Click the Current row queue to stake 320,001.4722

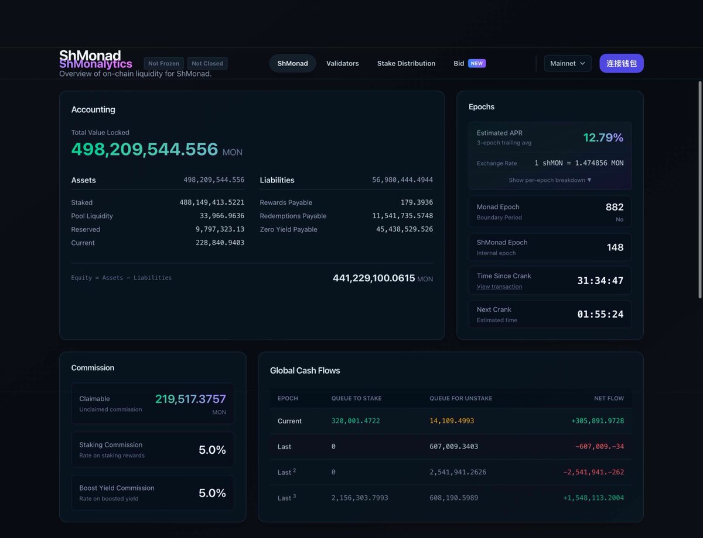[356, 421]
